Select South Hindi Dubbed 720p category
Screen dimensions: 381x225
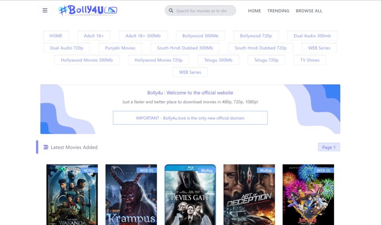point(260,48)
